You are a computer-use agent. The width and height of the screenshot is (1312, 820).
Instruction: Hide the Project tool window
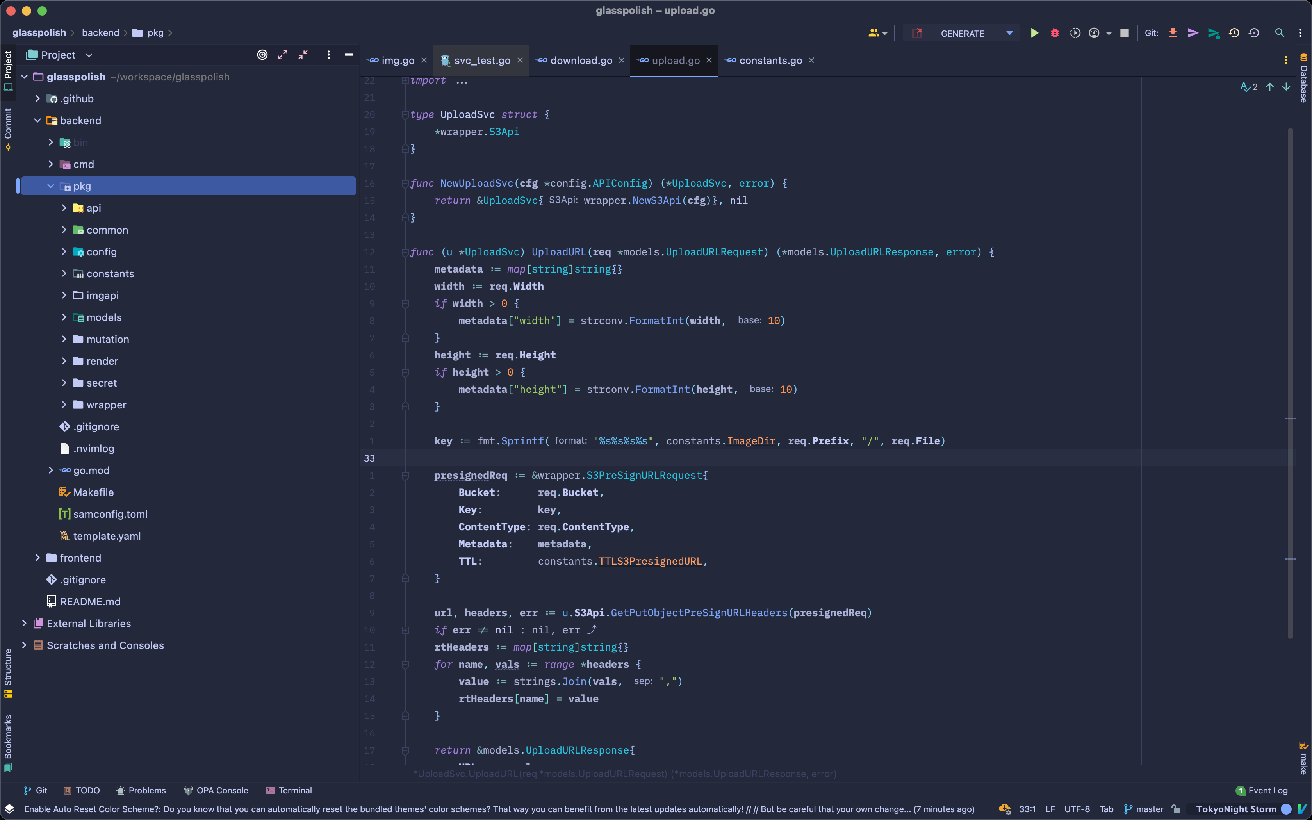(349, 55)
